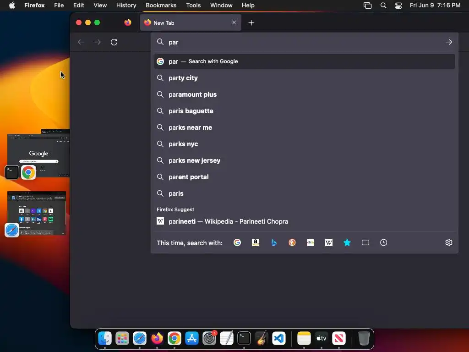Open GarageBand from the Dock
This screenshot has width=469, height=352.
(x=262, y=338)
